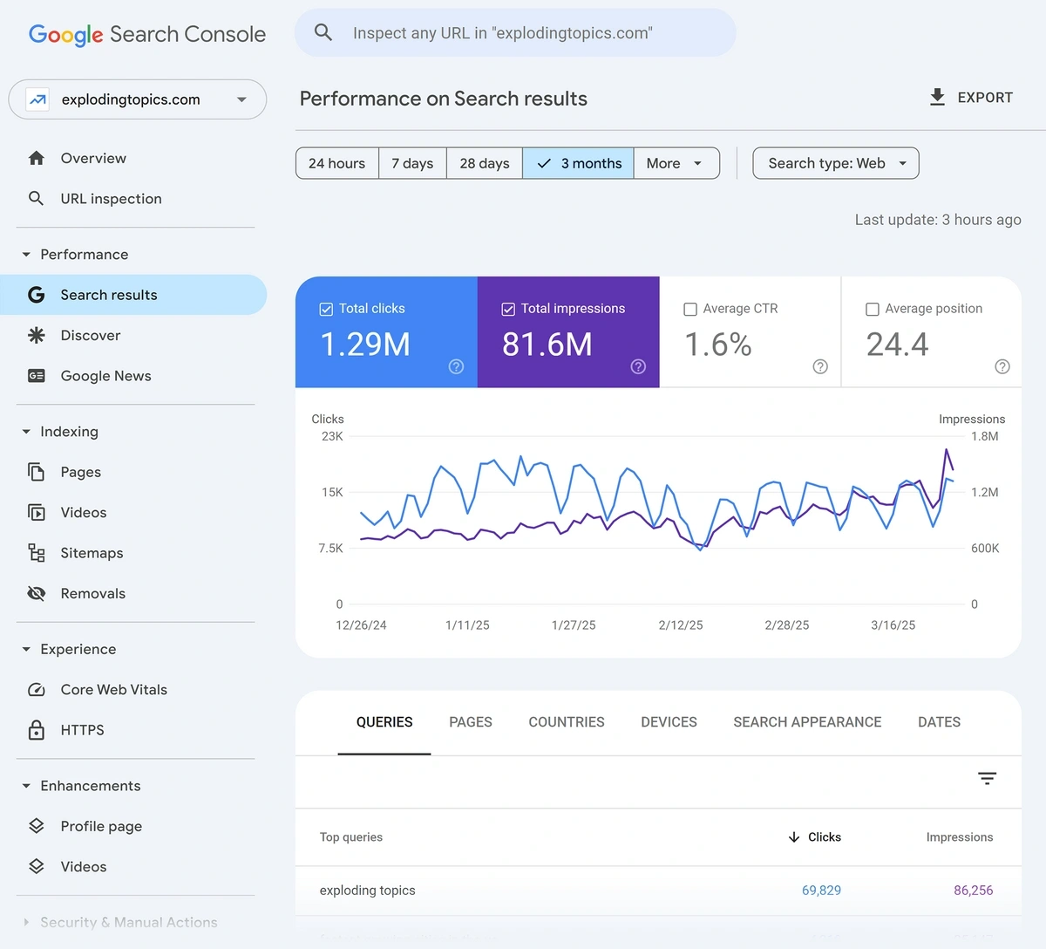Click the Videos icon under Indexing
This screenshot has height=949, width=1046.
click(x=37, y=512)
